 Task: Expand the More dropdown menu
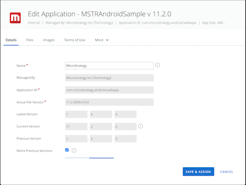[102, 40]
